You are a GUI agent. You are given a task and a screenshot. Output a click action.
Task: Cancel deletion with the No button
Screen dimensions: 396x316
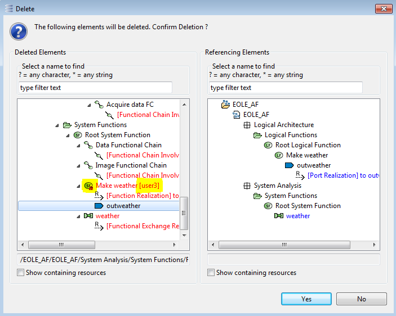click(361, 299)
